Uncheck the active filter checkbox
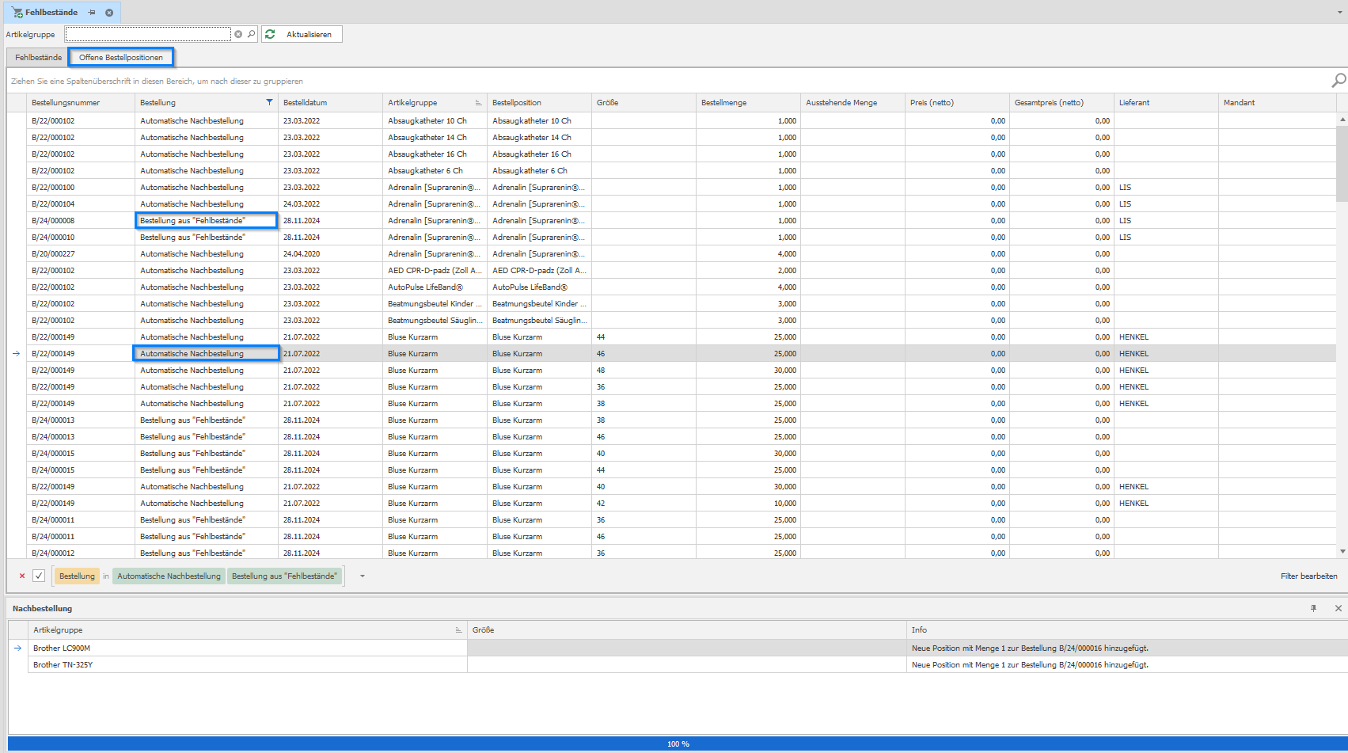This screenshot has width=1348, height=753. [x=39, y=576]
